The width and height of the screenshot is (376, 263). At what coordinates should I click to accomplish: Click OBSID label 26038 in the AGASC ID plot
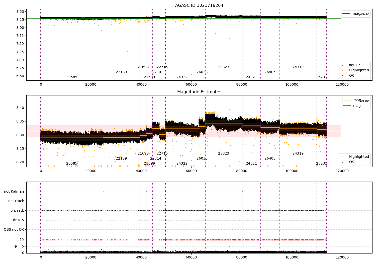click(x=202, y=72)
